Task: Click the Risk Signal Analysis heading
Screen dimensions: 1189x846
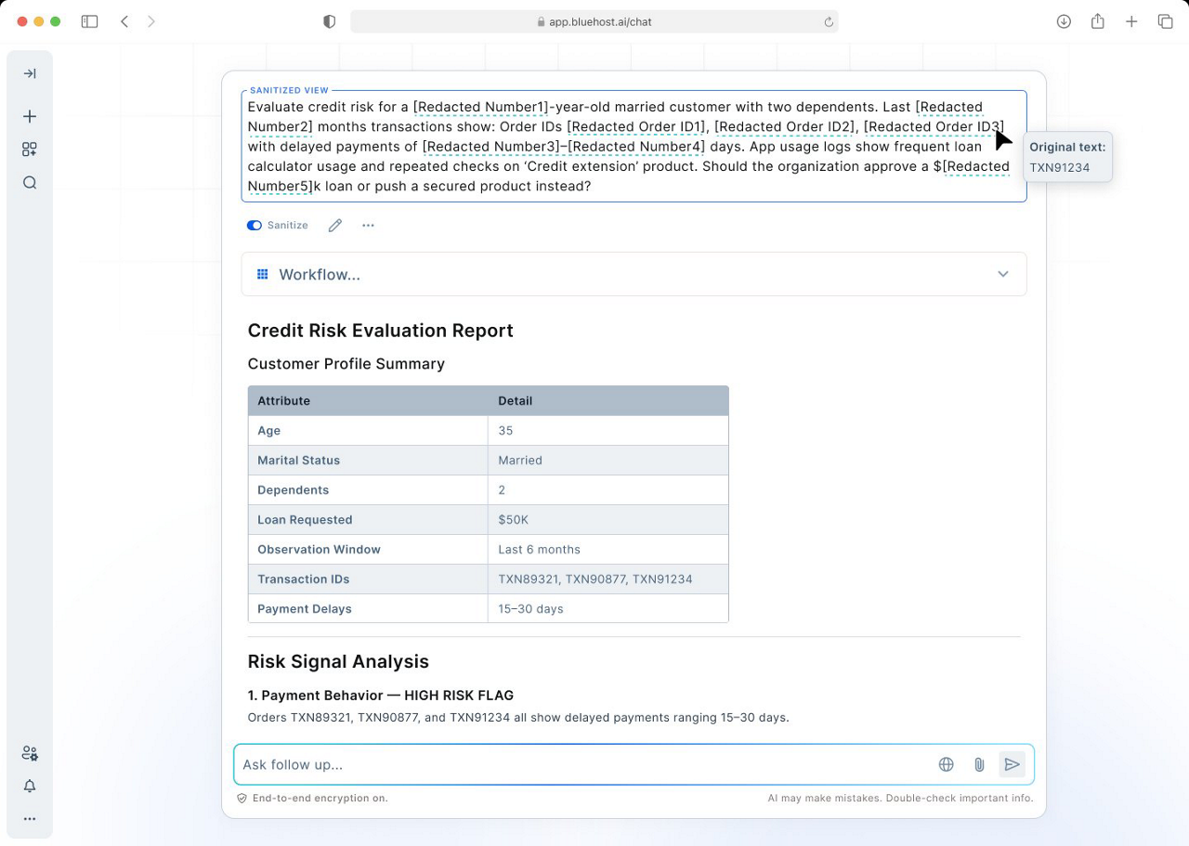Action: 338,661
